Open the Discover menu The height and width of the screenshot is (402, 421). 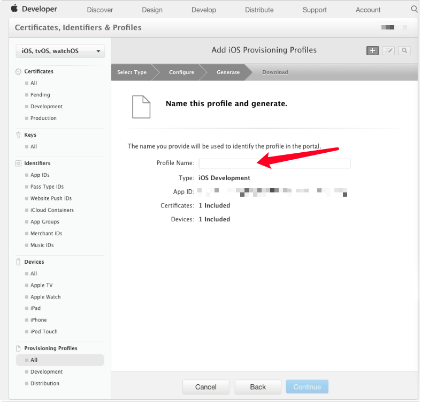tap(100, 10)
